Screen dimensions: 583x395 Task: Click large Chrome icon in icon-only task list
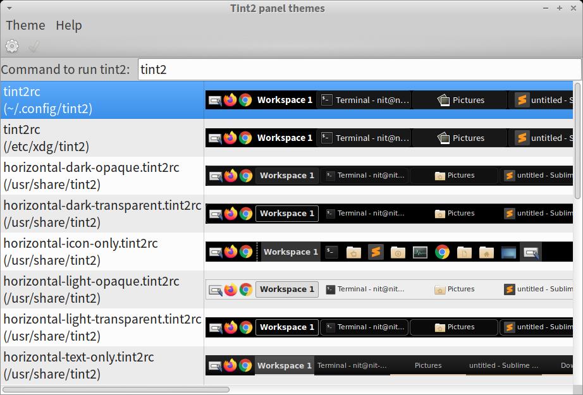(442, 252)
